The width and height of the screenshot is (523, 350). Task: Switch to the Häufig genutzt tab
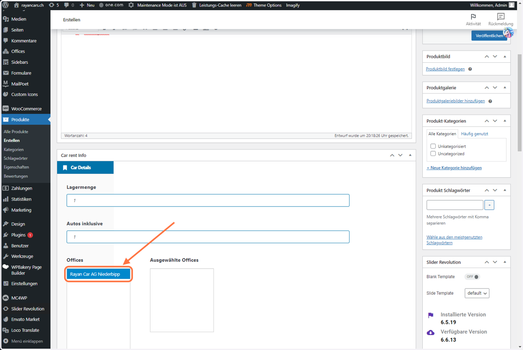(x=475, y=134)
